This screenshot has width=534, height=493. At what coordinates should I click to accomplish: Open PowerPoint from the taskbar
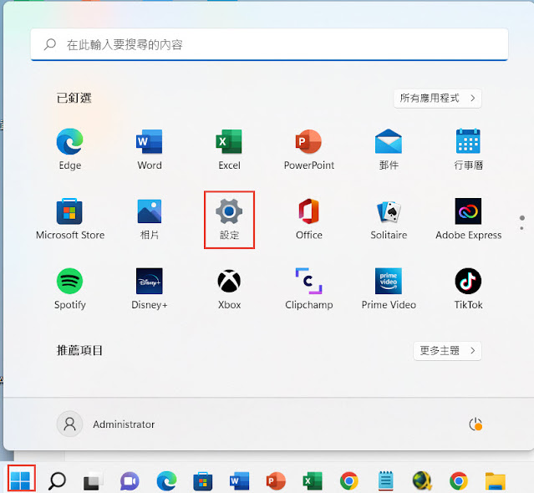click(276, 481)
